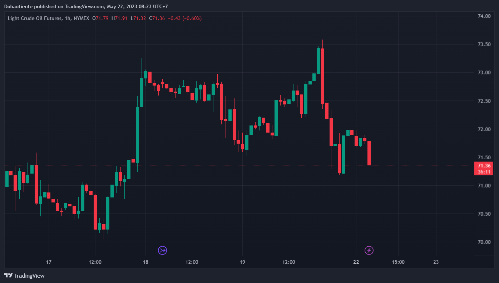This screenshot has width=499, height=283.
Task: Select the "1h" timeframe label in the legend
Action: pos(67,18)
